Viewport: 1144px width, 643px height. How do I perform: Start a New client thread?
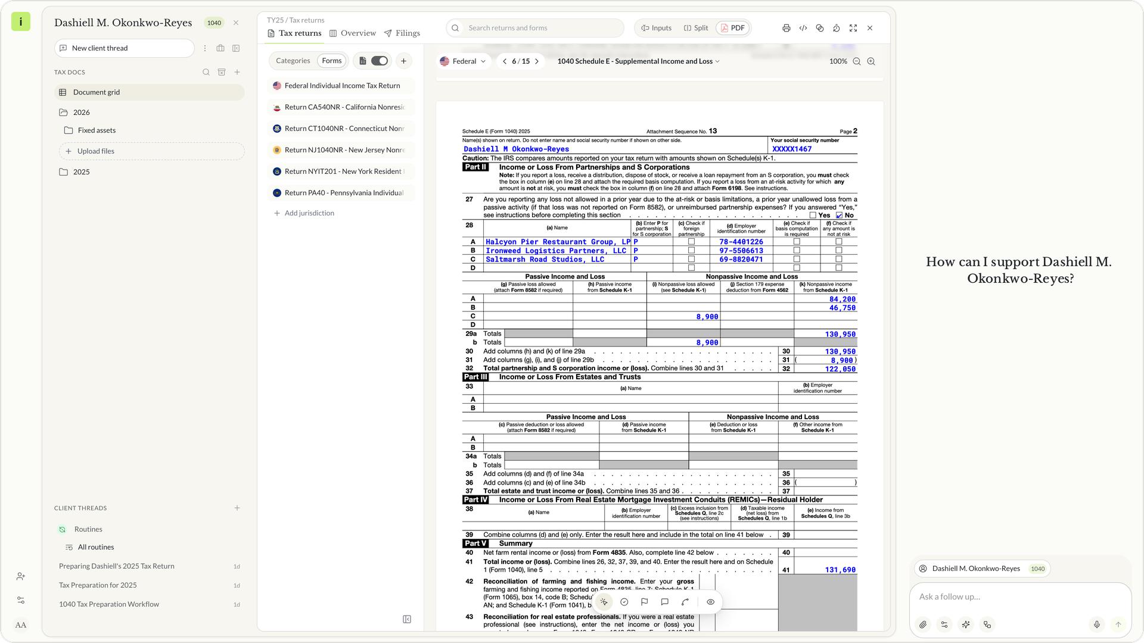[x=125, y=48]
